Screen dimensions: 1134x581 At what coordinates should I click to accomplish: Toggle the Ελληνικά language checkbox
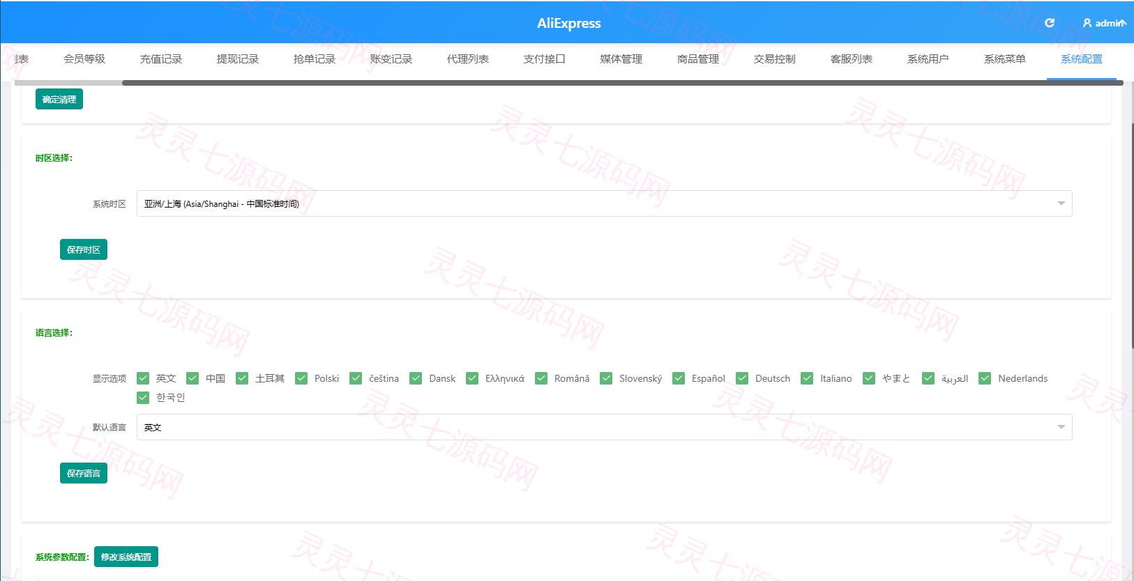click(472, 378)
